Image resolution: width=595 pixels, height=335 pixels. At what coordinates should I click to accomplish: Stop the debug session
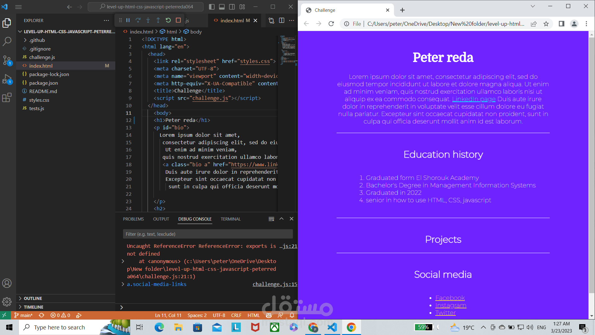178,20
